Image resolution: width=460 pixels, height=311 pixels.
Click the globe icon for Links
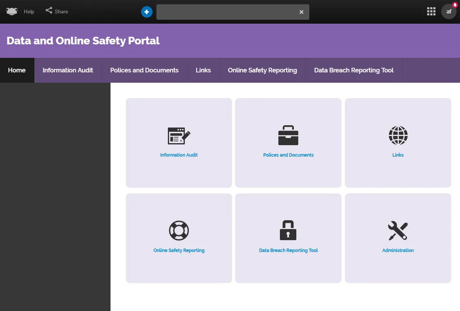click(x=398, y=135)
